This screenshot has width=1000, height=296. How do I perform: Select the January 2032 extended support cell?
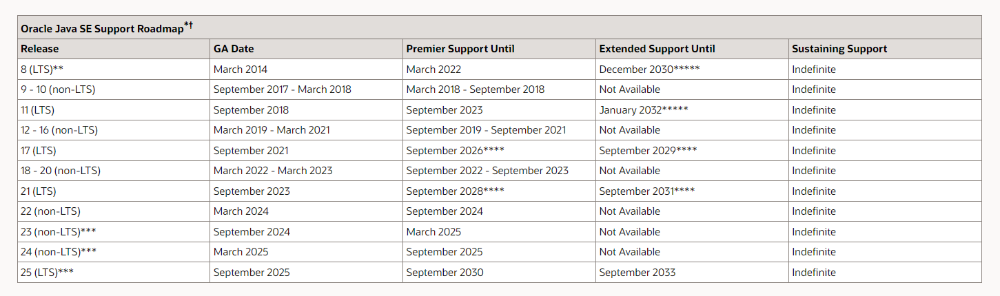point(644,110)
